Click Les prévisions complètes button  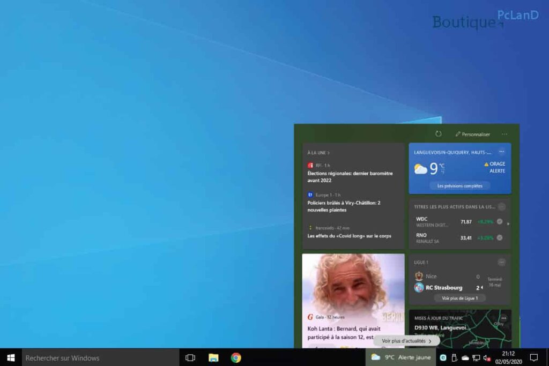459,186
